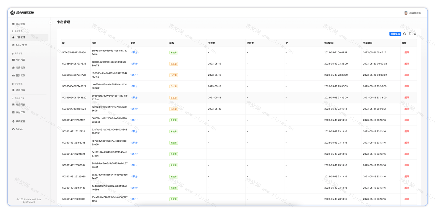Click updated time 2023-05-21 00:00:01
The image size is (435, 216).
375,109
